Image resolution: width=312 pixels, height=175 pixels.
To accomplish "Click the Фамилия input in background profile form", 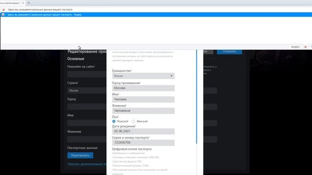I will pyautogui.click(x=87, y=139).
